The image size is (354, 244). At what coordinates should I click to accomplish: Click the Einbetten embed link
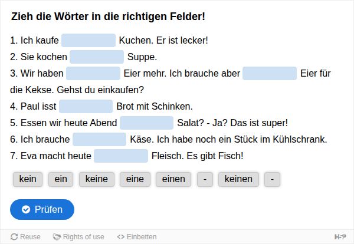(137, 237)
